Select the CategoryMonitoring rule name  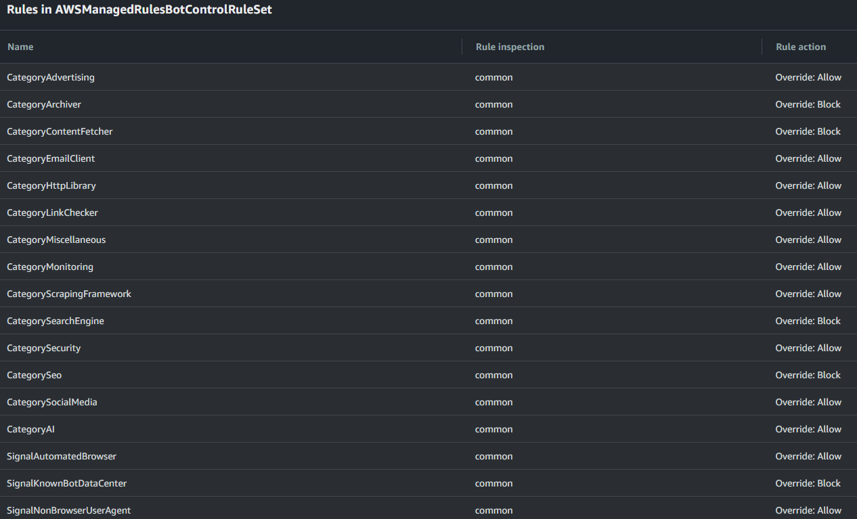point(50,267)
